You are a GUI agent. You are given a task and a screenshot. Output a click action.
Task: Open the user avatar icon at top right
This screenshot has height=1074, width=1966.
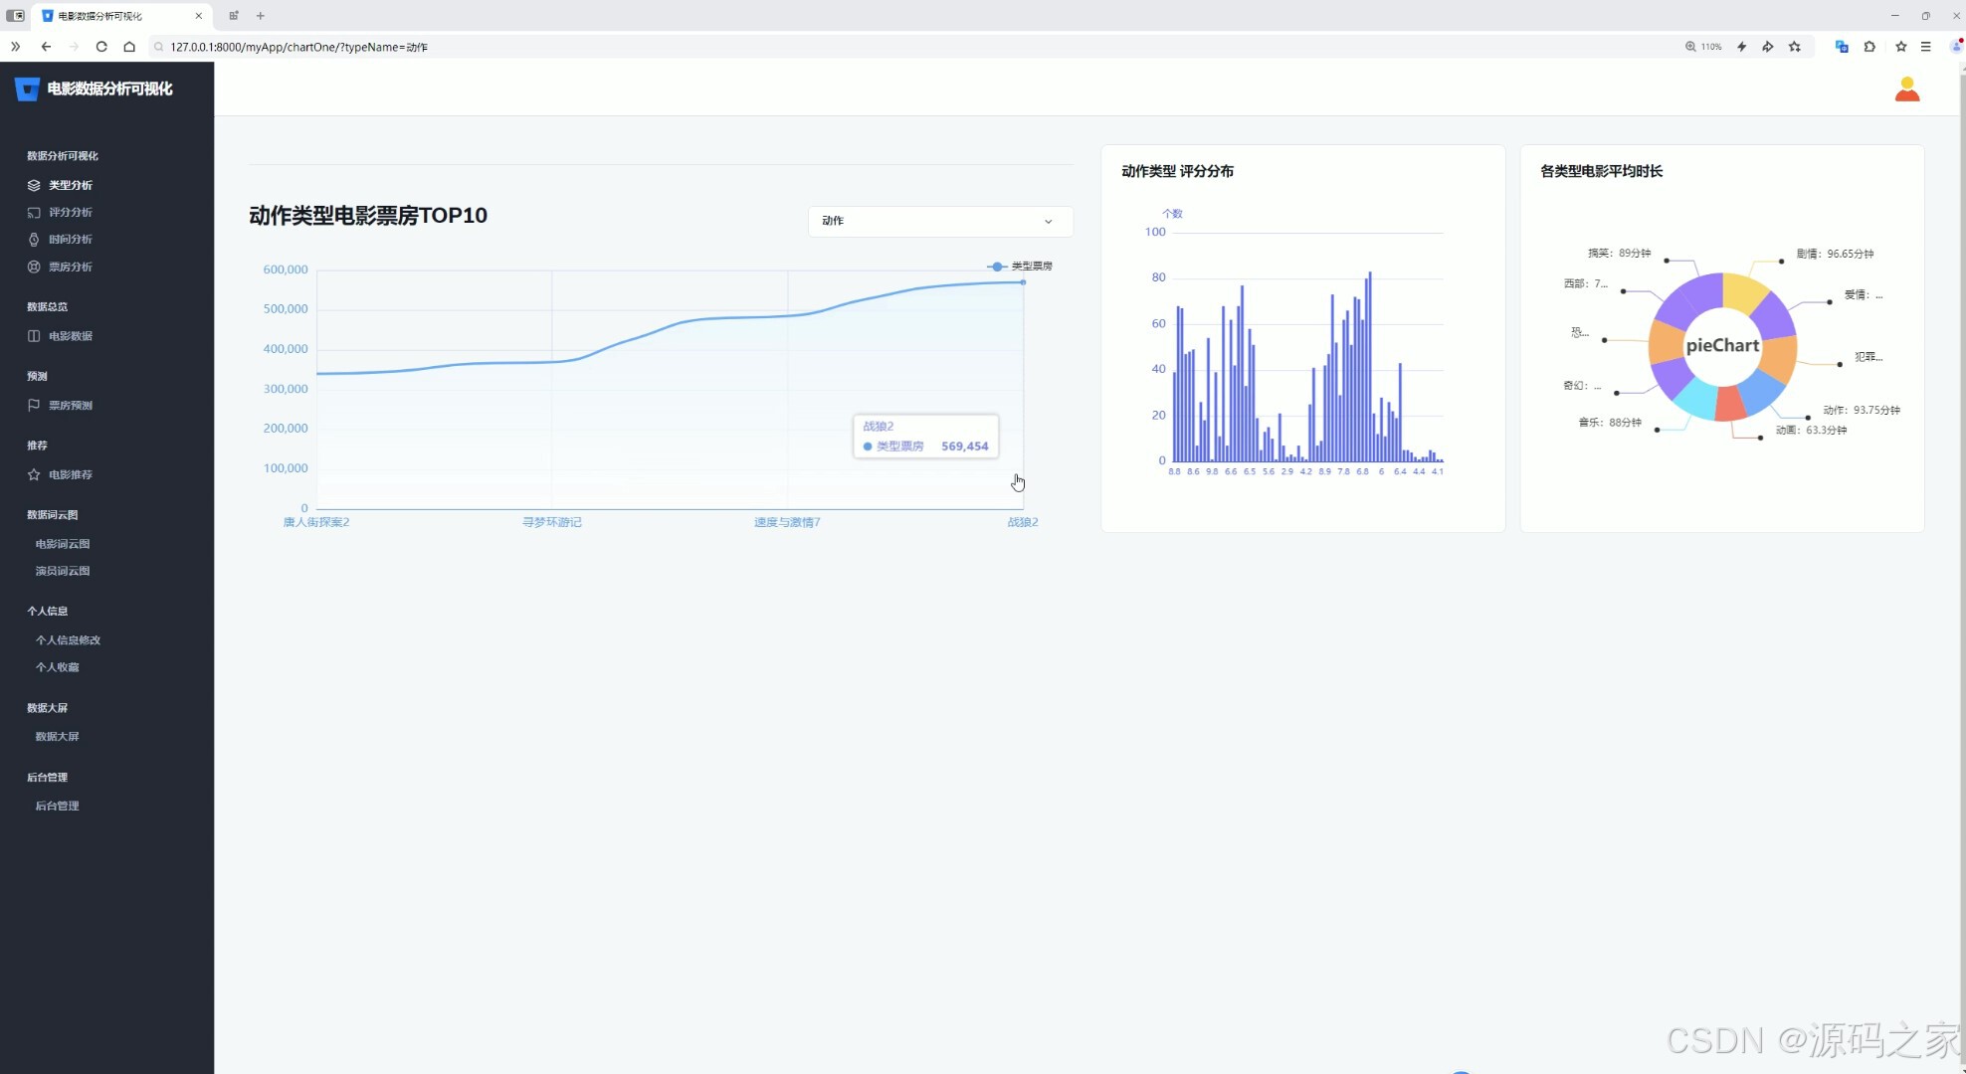(x=1906, y=89)
